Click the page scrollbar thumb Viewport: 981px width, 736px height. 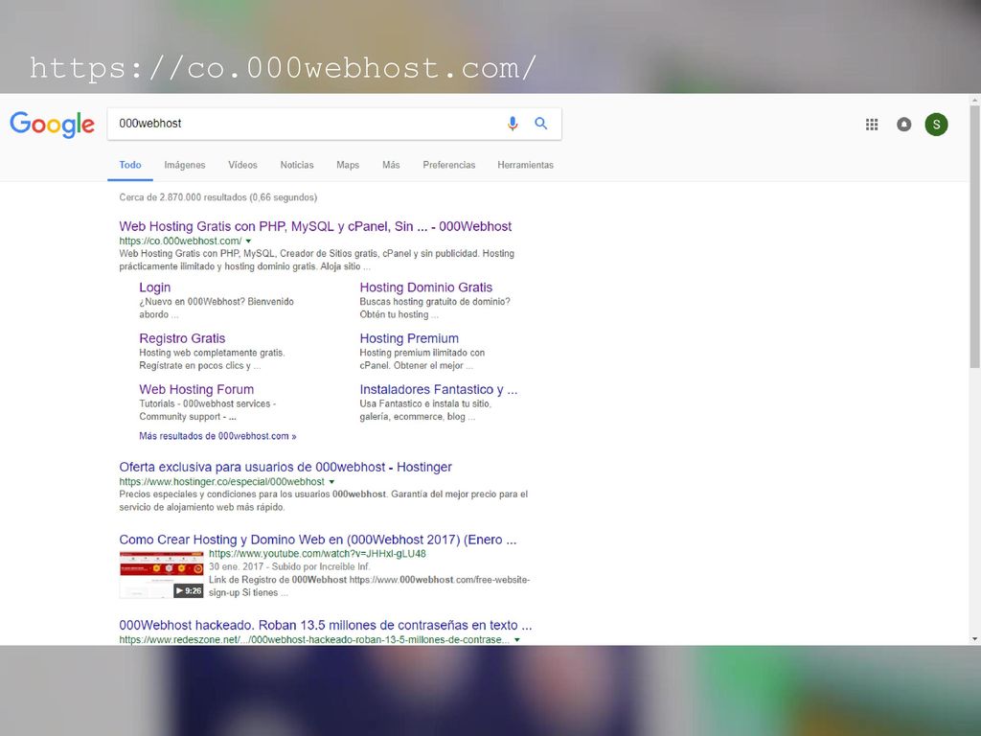click(x=974, y=237)
